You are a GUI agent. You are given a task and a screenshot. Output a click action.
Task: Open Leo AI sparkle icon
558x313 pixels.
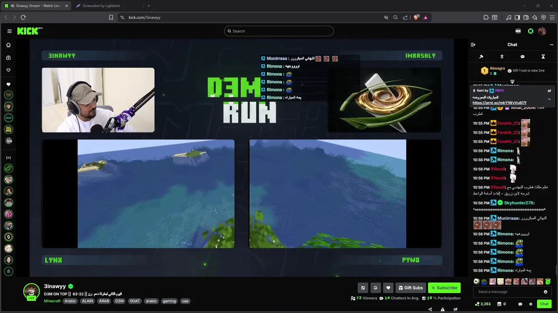pos(534,17)
